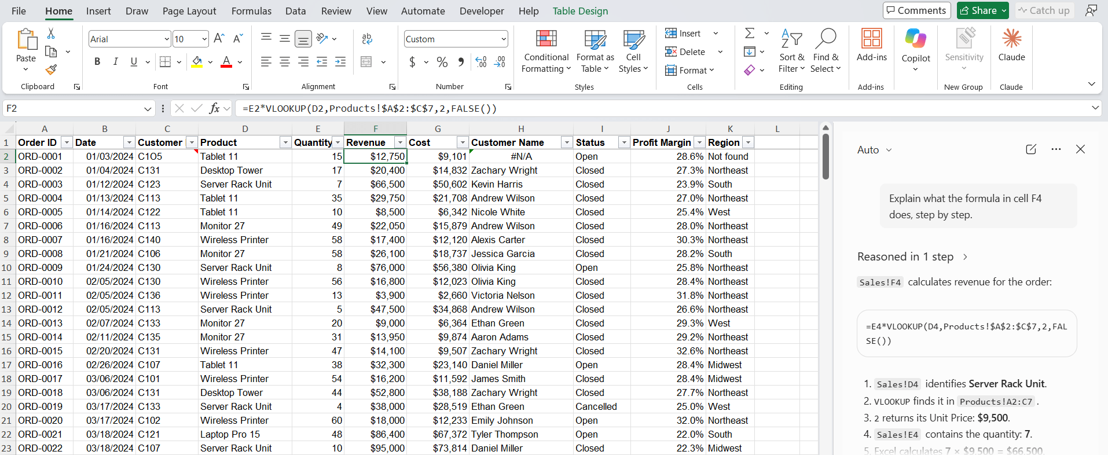Open Cell Styles gallery

(633, 51)
